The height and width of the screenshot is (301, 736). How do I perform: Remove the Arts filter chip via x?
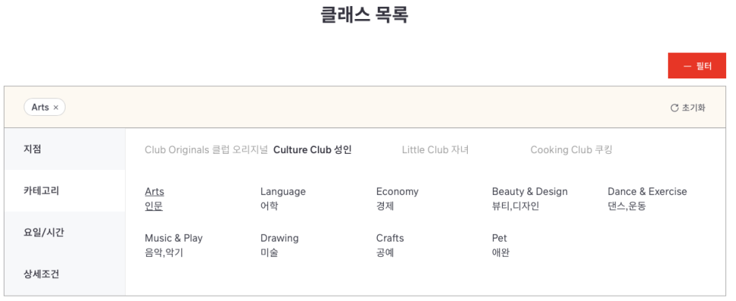56,107
